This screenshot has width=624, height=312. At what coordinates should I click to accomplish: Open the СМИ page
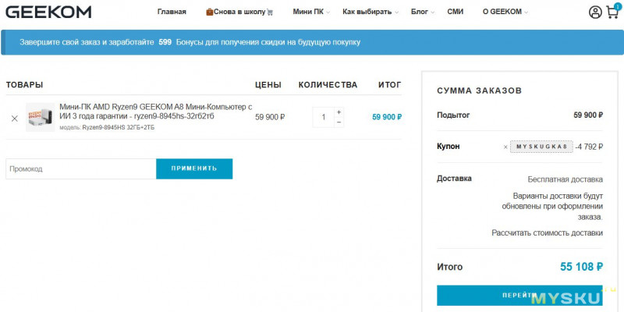pyautogui.click(x=456, y=12)
